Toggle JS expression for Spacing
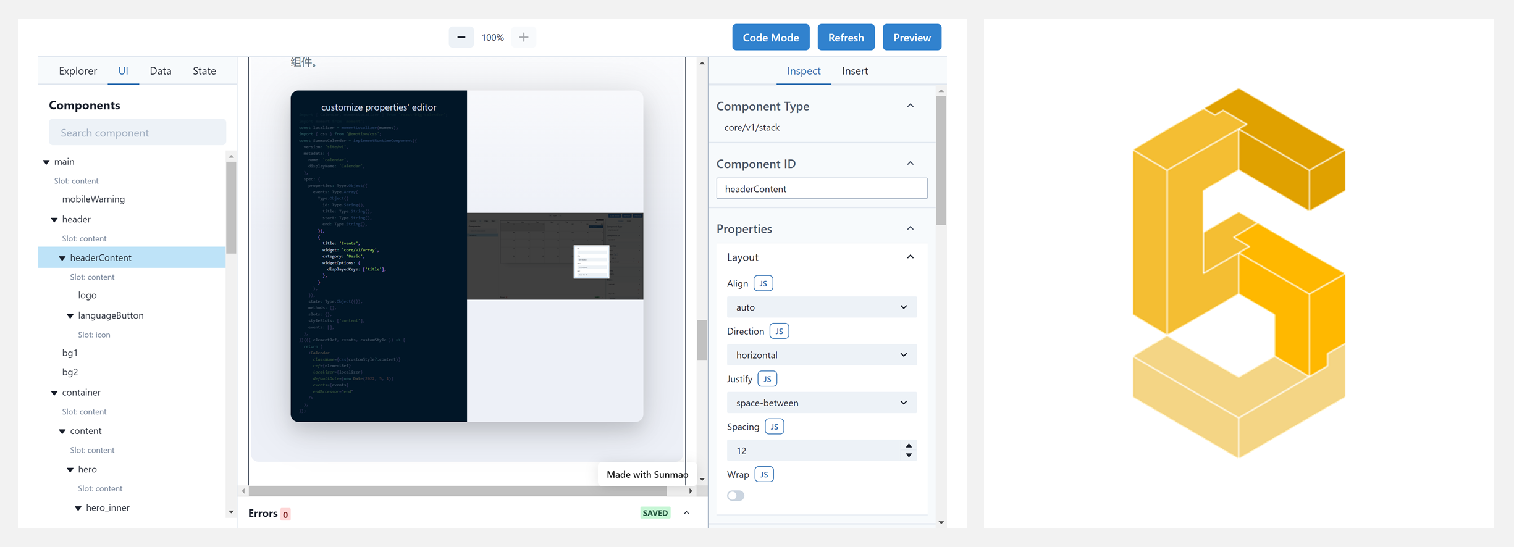1514x547 pixels. tap(775, 427)
